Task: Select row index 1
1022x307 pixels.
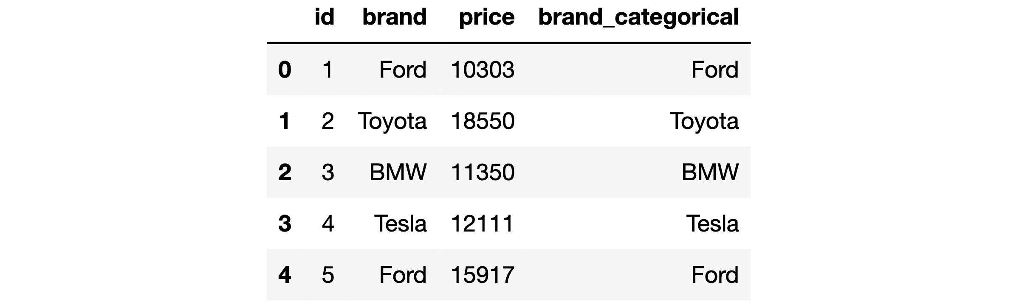Action: [x=285, y=121]
